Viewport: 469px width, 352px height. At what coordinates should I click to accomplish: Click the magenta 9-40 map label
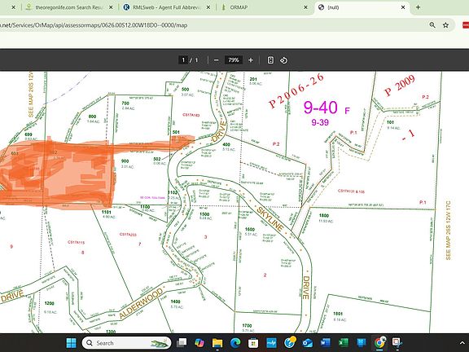tap(321, 108)
